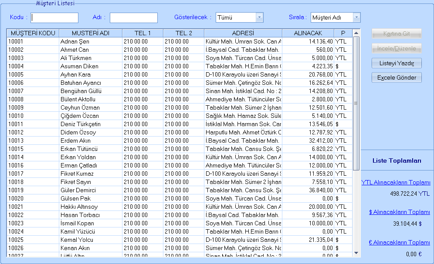Click the MUSTERİ ADI column header
The image size is (434, 264).
91,33
